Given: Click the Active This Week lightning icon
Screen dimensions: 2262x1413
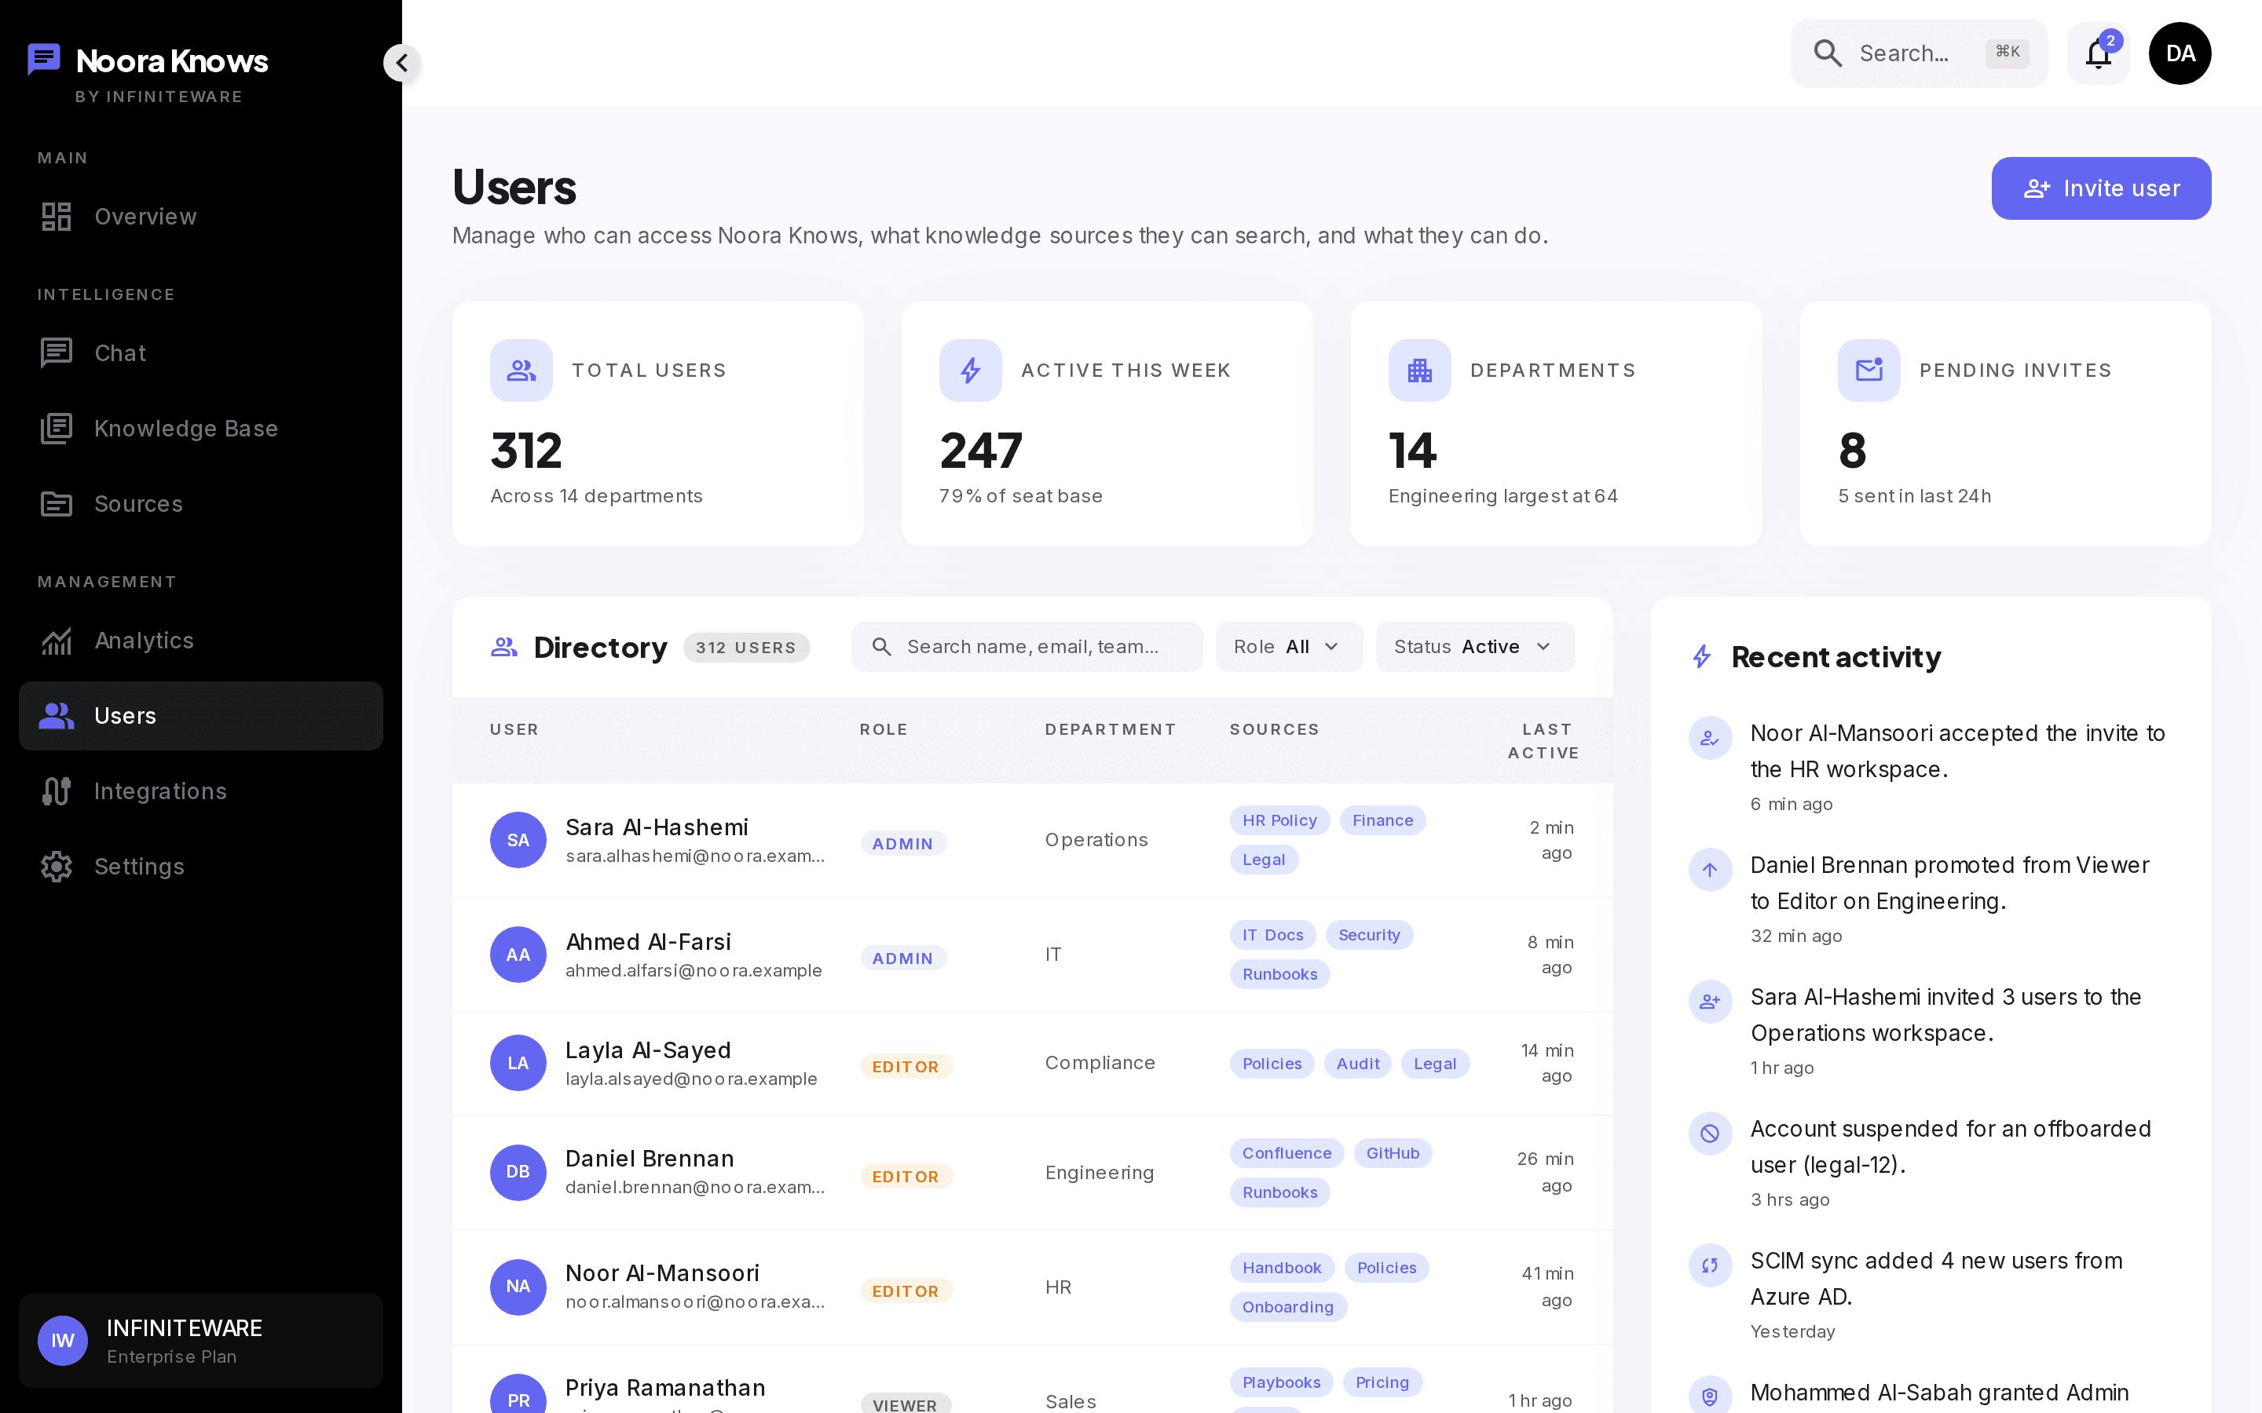Looking at the screenshot, I should (970, 370).
